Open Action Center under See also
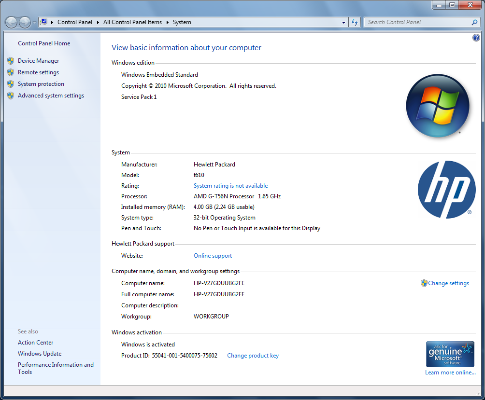The width and height of the screenshot is (485, 400). tap(36, 343)
